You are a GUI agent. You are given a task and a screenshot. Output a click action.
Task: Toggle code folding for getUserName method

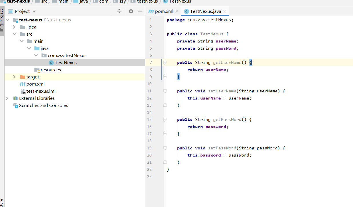(165, 62)
